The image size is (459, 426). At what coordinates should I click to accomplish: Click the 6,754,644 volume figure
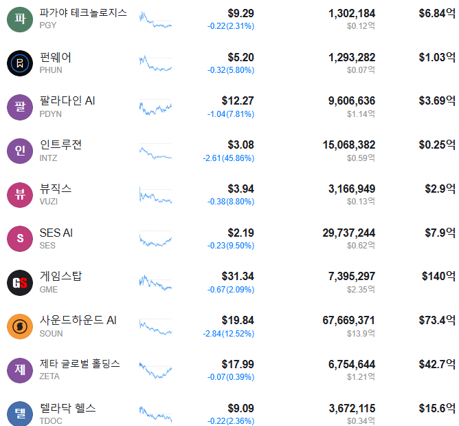[352, 364]
